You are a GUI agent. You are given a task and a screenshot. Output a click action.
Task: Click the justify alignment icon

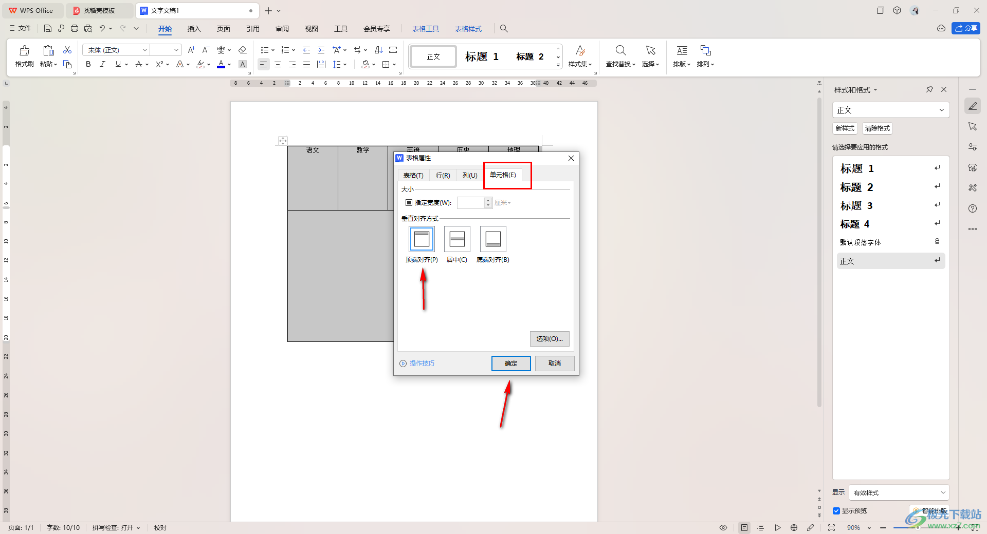click(x=306, y=64)
